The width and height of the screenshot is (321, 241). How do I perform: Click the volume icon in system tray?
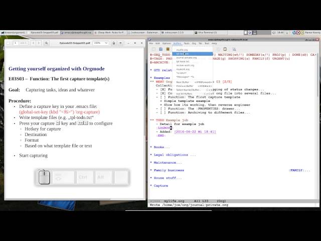274,33
